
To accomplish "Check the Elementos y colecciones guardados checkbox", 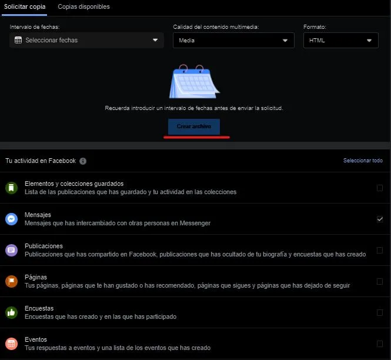I will coord(379,188).
